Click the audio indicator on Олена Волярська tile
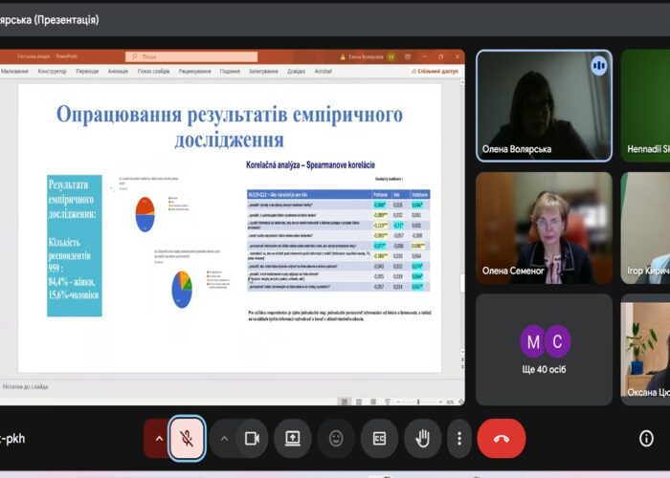 pos(599,65)
